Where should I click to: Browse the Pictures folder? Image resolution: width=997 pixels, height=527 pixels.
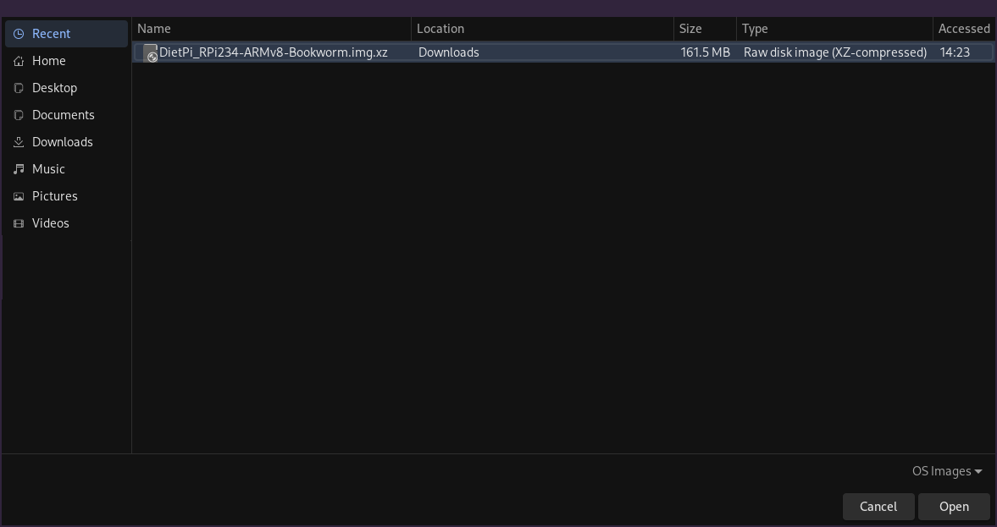pos(66,196)
